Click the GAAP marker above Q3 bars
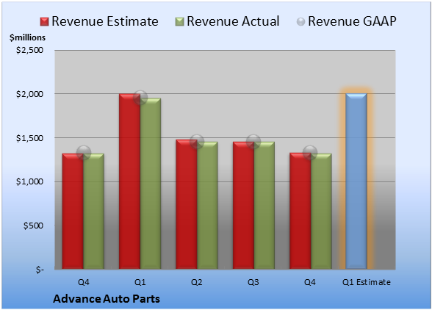 (253, 142)
